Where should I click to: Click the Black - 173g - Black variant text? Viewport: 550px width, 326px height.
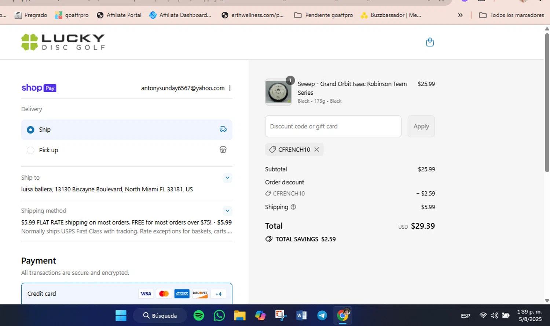[x=319, y=101]
